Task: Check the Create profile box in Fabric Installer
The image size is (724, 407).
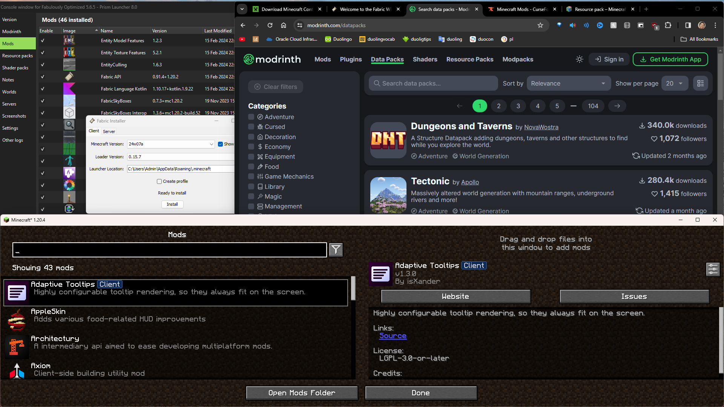Action: click(159, 181)
